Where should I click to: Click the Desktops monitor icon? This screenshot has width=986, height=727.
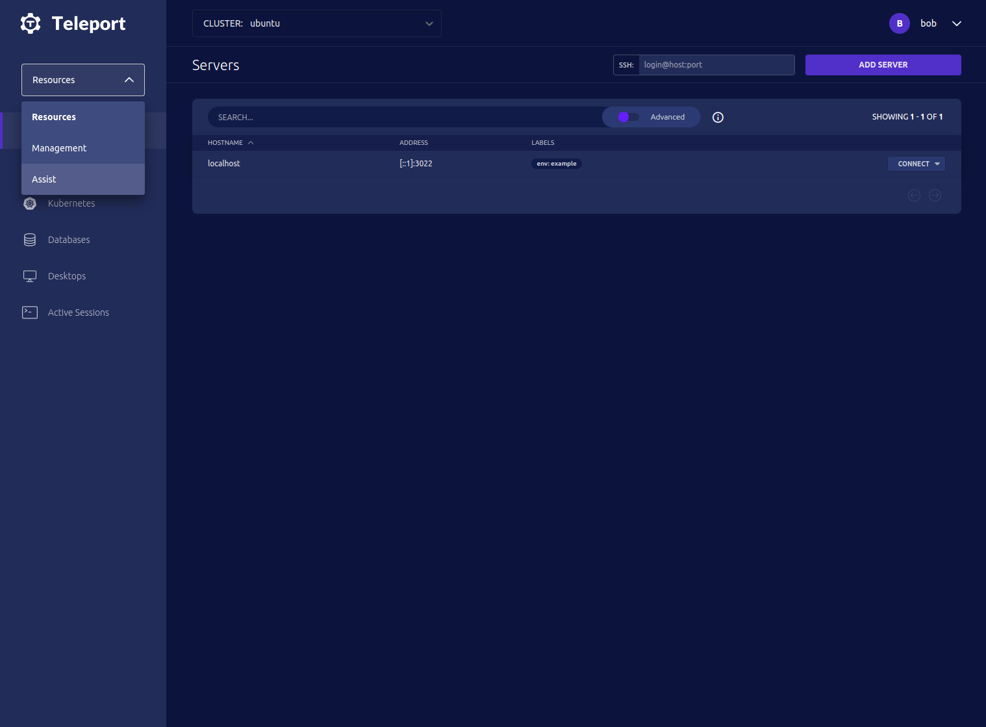click(x=30, y=276)
